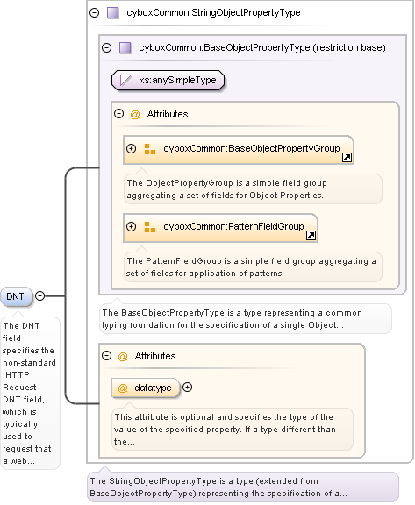415x505 pixels.
Task: Click the xs:anySimpleType triangle icon
Action: pyautogui.click(x=125, y=80)
